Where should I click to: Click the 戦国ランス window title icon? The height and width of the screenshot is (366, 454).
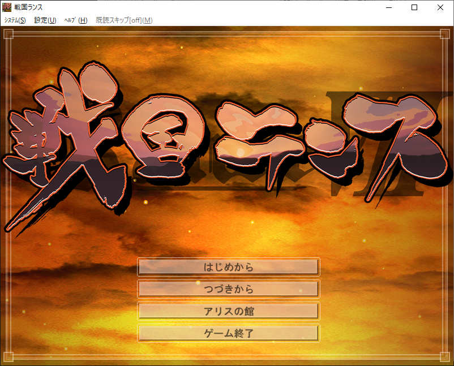click(7, 7)
